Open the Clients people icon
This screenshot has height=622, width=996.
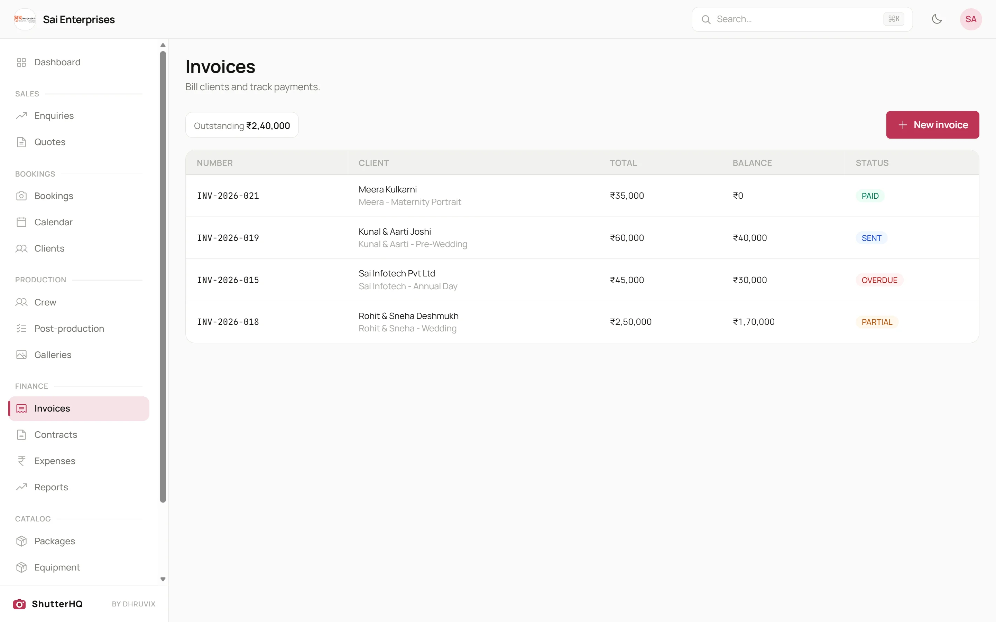coord(21,248)
